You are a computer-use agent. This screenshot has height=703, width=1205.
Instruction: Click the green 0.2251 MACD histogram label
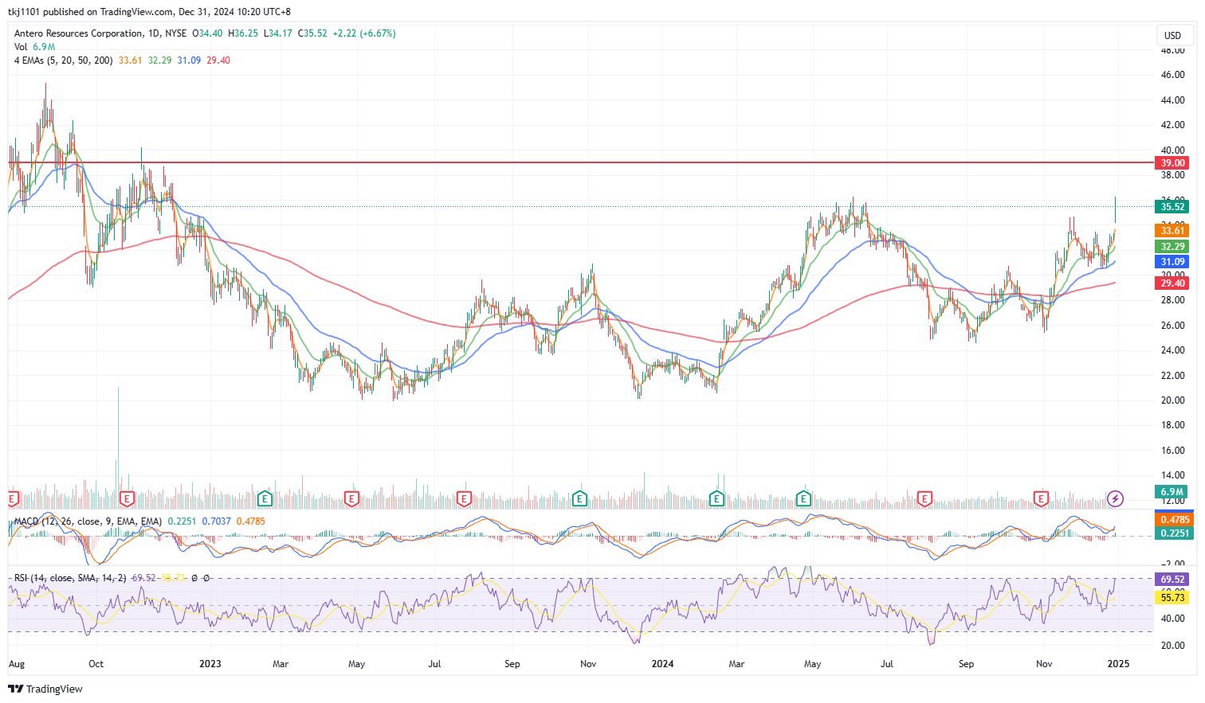click(1173, 533)
